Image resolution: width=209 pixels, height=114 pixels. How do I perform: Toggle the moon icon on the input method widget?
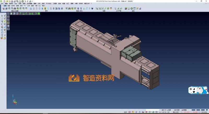(x=195, y=89)
